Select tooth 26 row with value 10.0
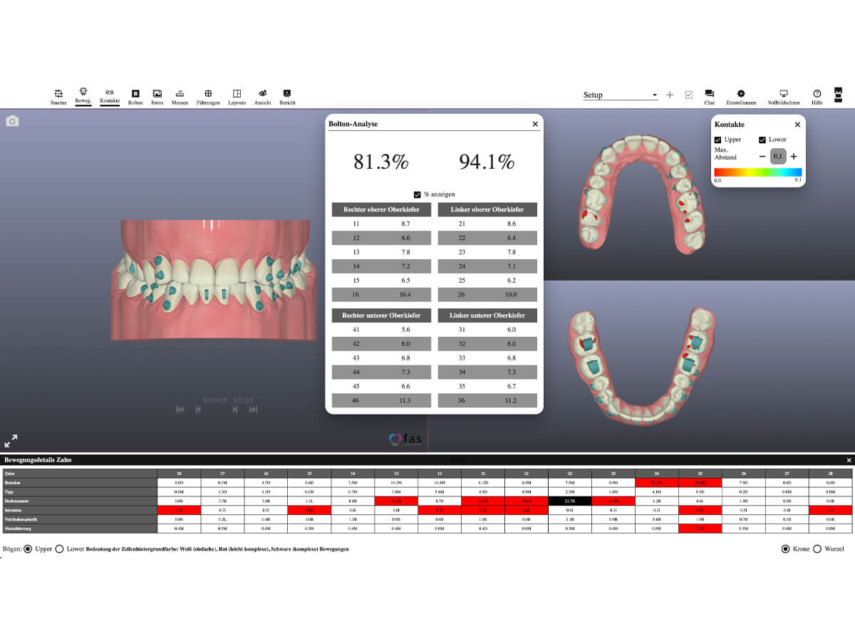The height and width of the screenshot is (641, 855). [487, 295]
